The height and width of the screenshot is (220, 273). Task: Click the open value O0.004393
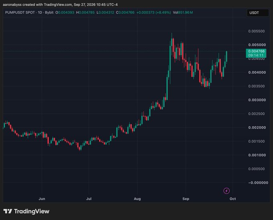(65, 12)
